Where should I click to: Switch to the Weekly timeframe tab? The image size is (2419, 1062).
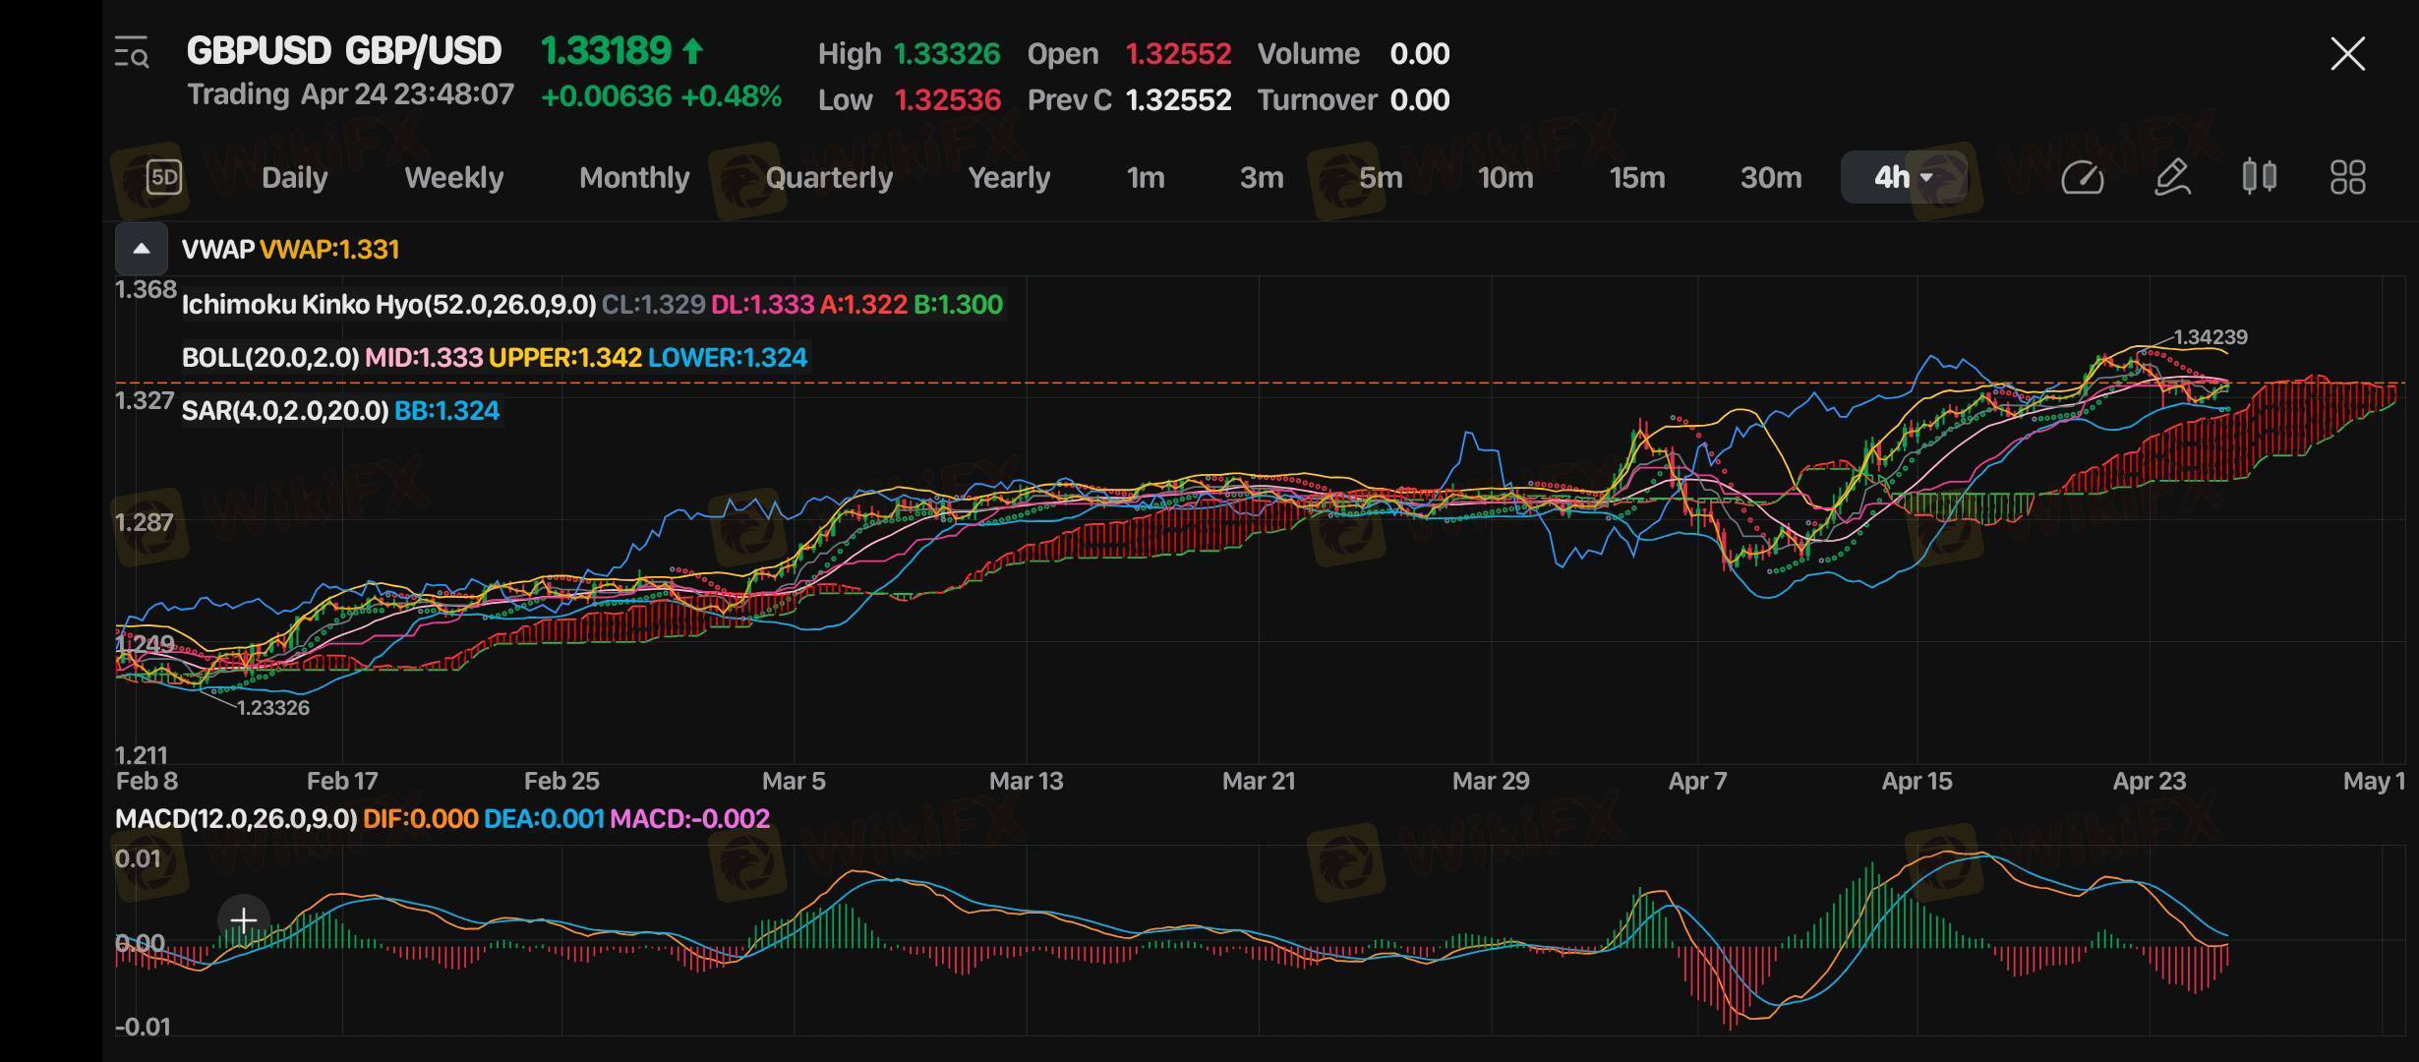453,178
